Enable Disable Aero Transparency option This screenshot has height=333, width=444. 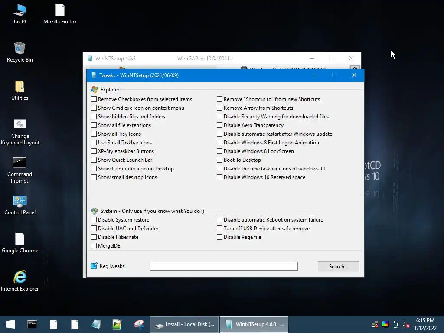tap(219, 125)
